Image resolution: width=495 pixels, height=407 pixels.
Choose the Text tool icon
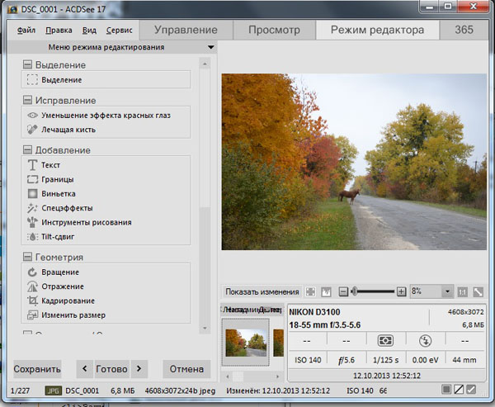(x=33, y=165)
